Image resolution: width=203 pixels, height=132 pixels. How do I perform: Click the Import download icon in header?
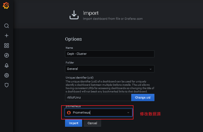[74, 15]
